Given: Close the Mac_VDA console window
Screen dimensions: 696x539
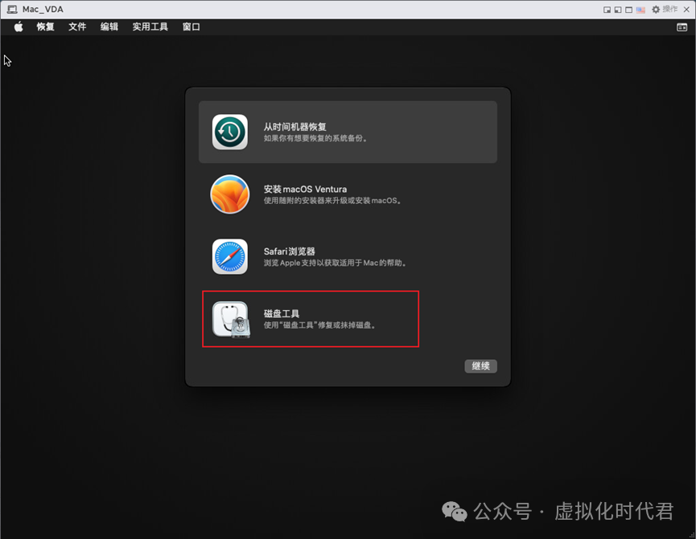Looking at the screenshot, I should tap(686, 10).
